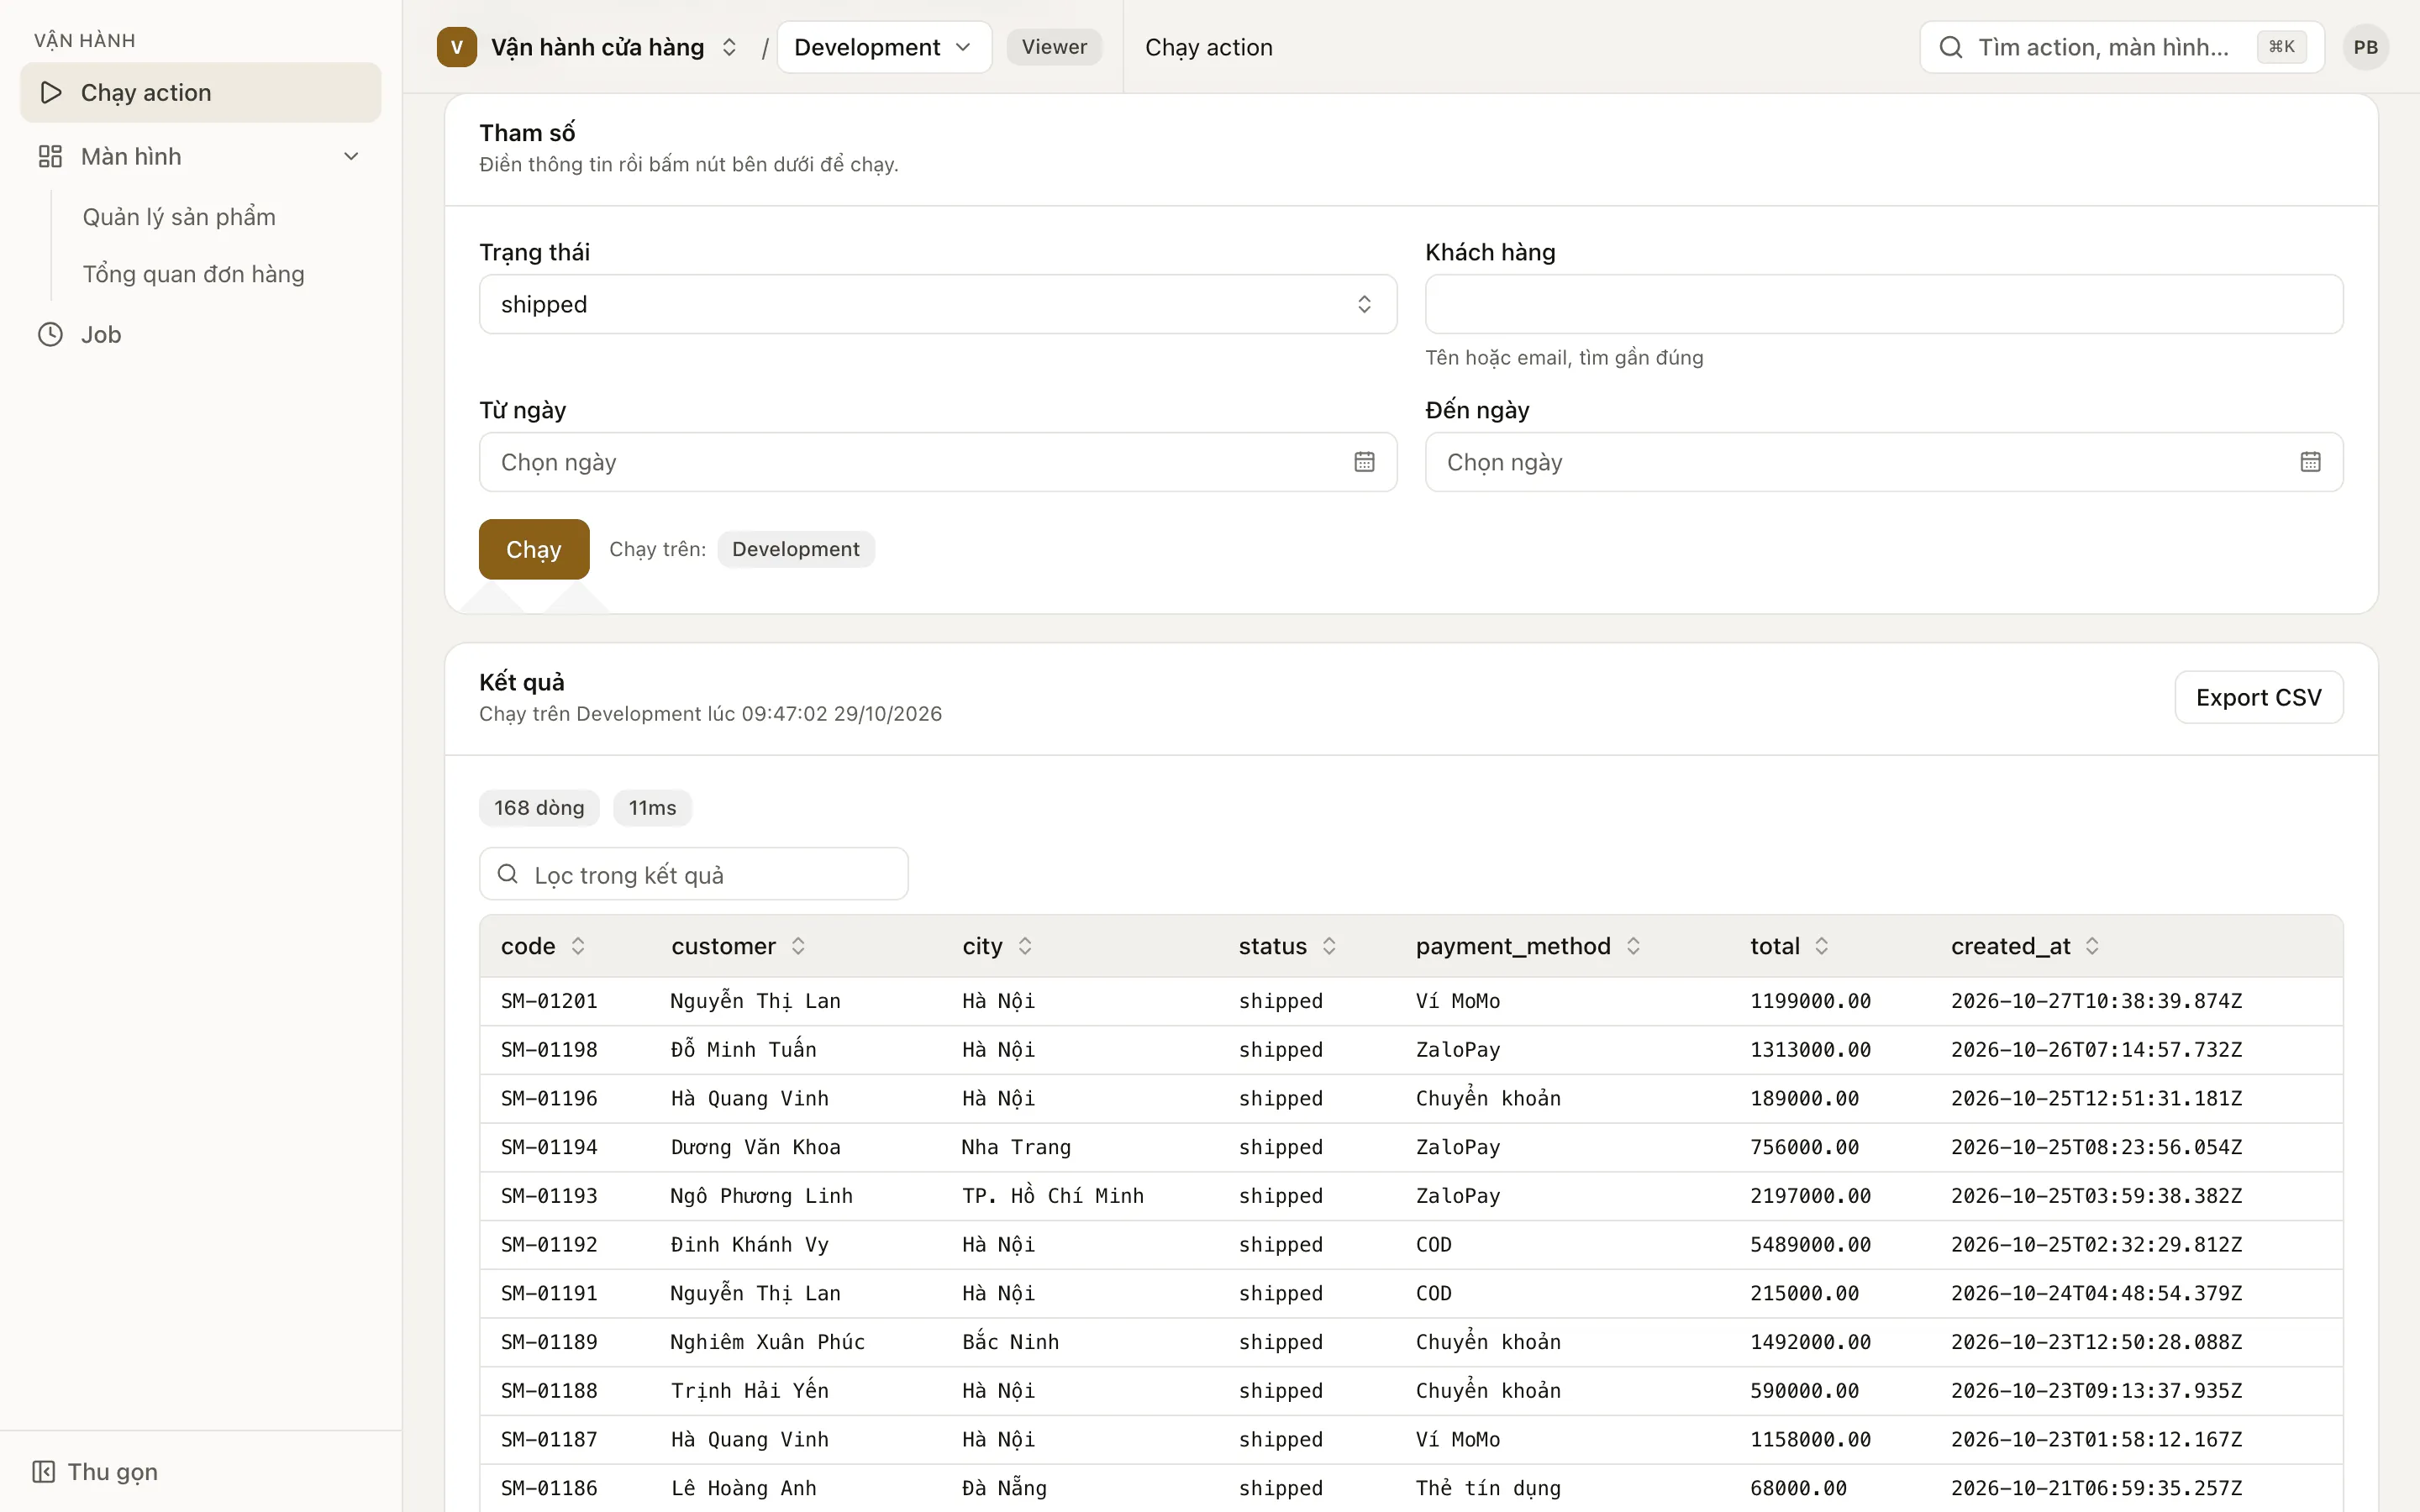Screen dimensions: 2420x1512
Task: Click the Đến ngày date picker field
Action: pos(1883,462)
